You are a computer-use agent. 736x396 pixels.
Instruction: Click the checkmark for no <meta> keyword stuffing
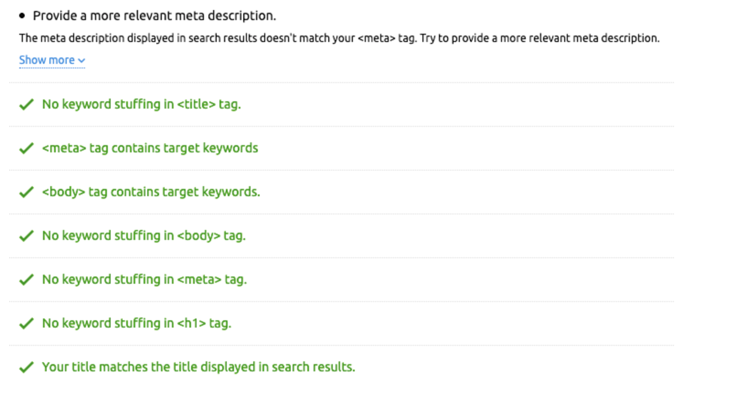pyautogui.click(x=27, y=280)
